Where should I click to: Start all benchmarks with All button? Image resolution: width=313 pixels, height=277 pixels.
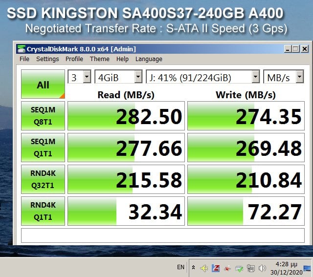(43, 84)
